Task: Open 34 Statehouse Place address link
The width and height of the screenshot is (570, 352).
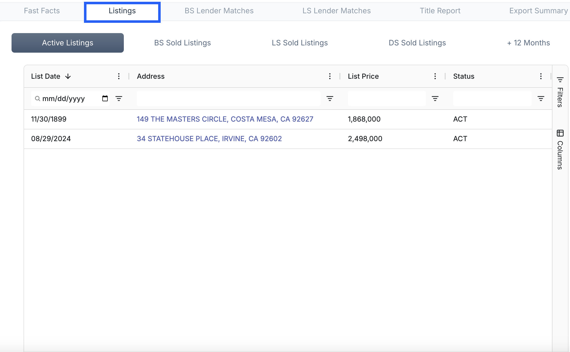Action: (x=209, y=139)
